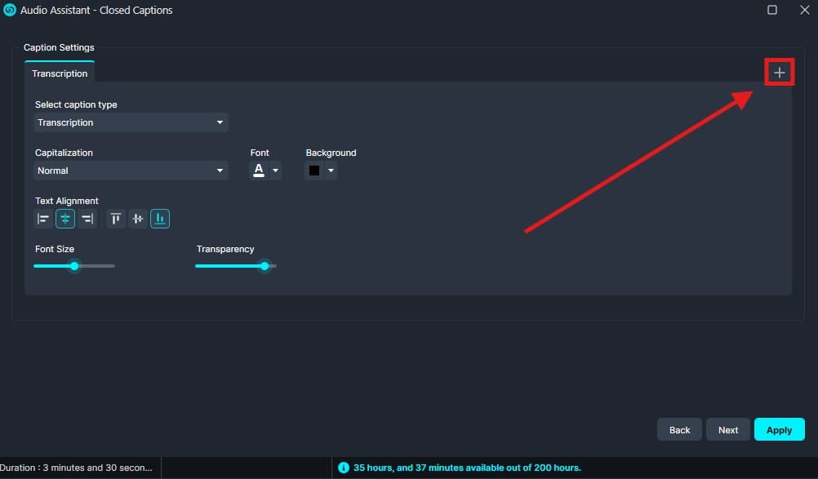Image resolution: width=818 pixels, height=479 pixels.
Task: Toggle horizontal center text alignment
Action: pos(65,219)
